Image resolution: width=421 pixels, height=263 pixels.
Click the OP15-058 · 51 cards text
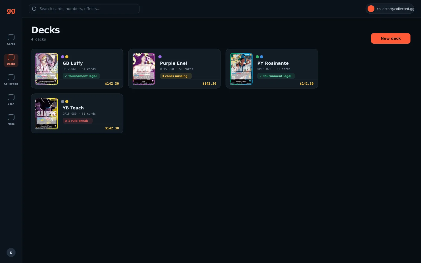[x=177, y=69]
